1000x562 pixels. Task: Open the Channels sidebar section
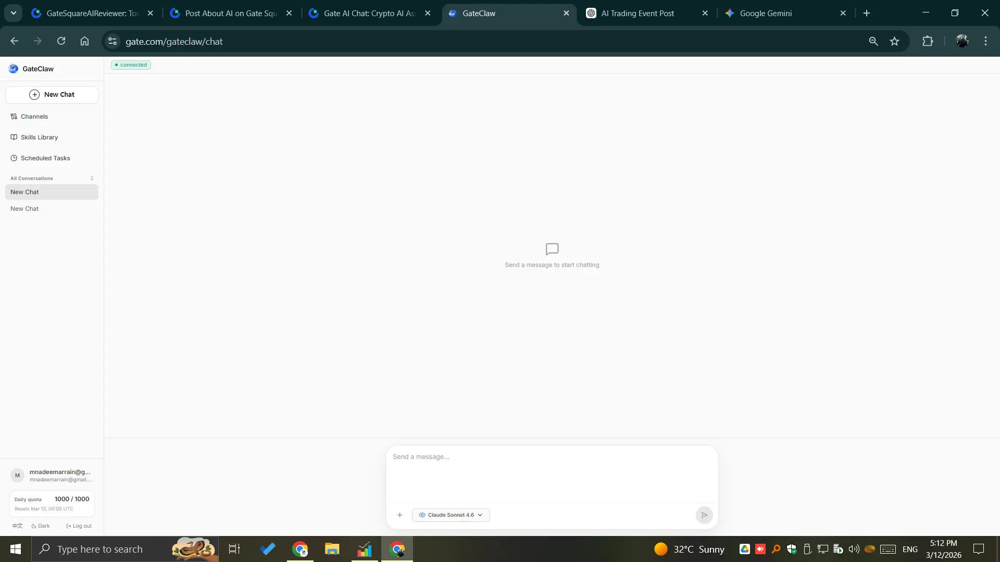pyautogui.click(x=34, y=117)
